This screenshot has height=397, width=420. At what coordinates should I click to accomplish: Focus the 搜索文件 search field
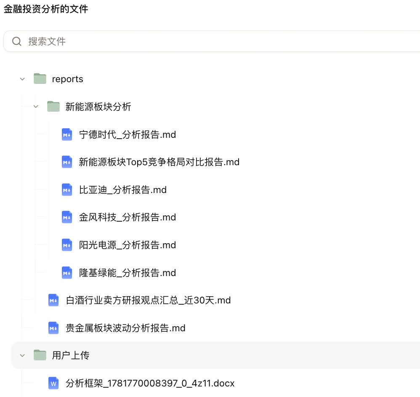[212, 41]
